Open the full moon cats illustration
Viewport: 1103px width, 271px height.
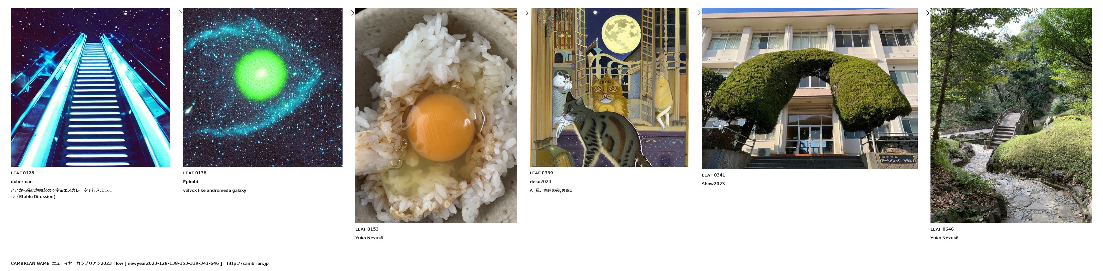(608, 87)
